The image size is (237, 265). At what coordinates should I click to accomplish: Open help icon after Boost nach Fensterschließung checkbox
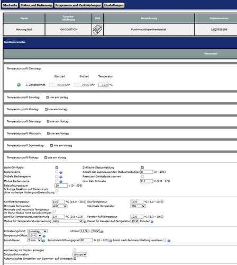pyautogui.click(x=169, y=241)
